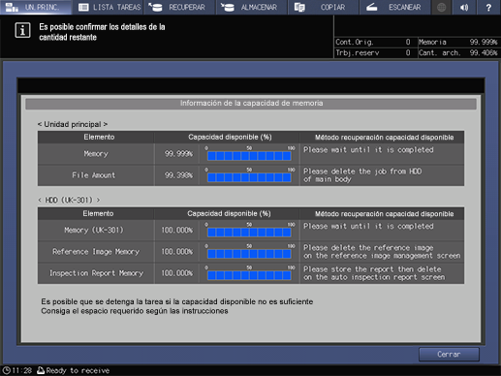The height and width of the screenshot is (376, 501).
Task: Click the 'File Amount' row label
Action: click(94, 175)
